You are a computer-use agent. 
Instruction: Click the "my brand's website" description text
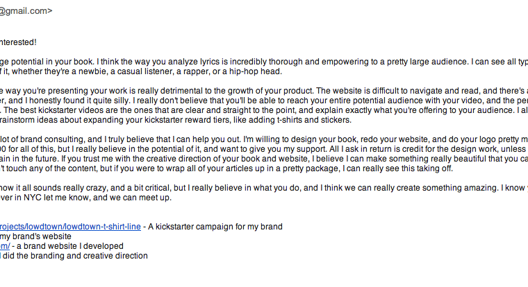pos(35,236)
